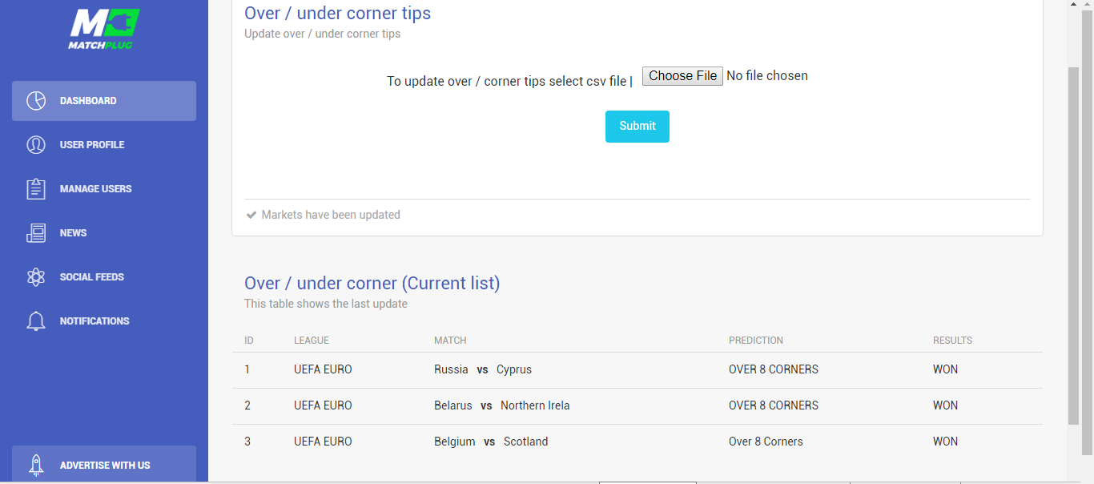Click the Choose File button
1094x484 pixels.
tap(682, 76)
